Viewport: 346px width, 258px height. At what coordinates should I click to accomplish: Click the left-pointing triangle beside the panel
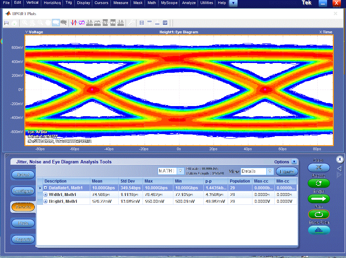click(x=339, y=169)
